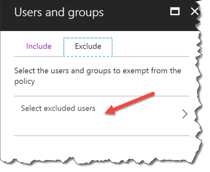Close the Users and groups blade
The width and height of the screenshot is (210, 172).
(x=195, y=11)
